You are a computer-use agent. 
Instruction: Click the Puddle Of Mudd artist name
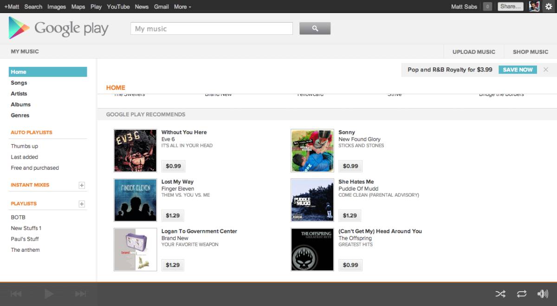click(358, 189)
